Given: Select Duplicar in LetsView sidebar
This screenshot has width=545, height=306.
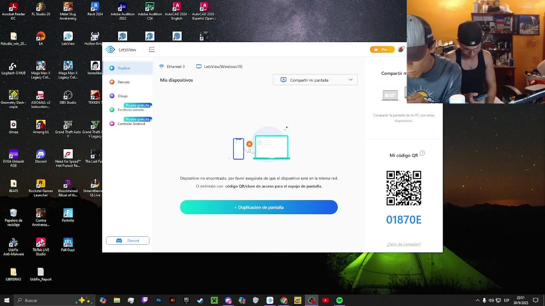Looking at the screenshot, I should (x=127, y=68).
